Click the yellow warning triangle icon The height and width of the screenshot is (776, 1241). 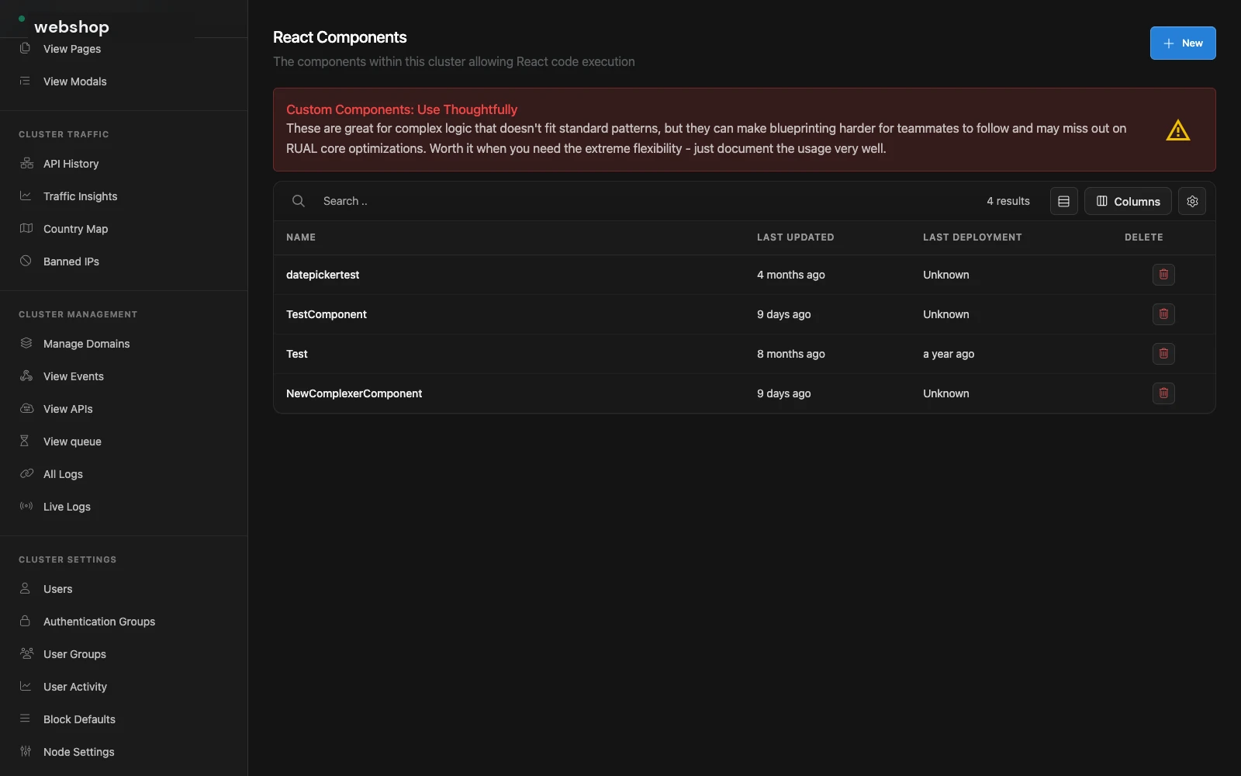1178,130
